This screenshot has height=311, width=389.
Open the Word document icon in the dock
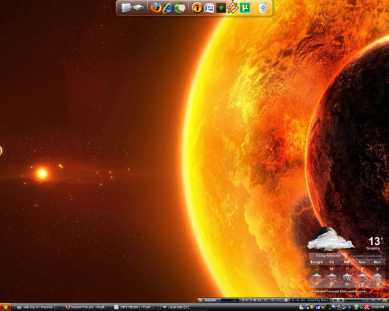[209, 8]
